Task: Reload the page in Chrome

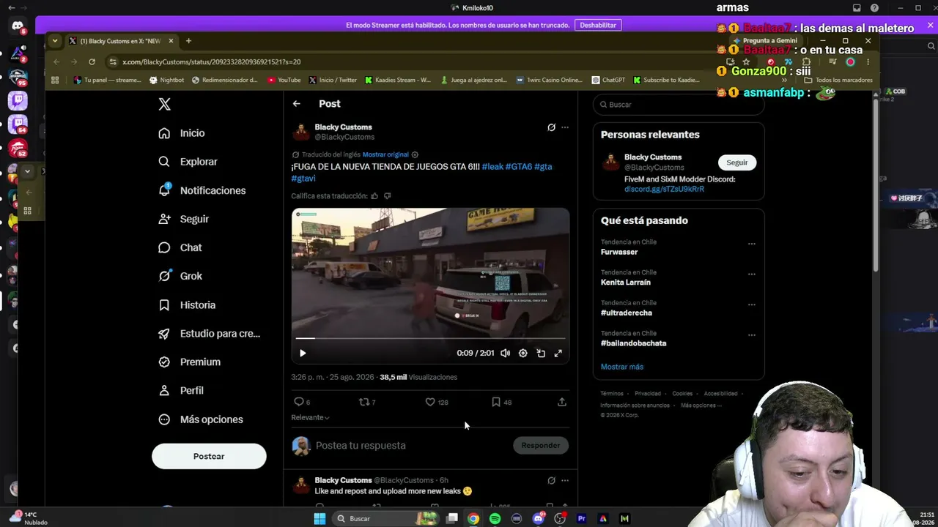Action: (92, 61)
